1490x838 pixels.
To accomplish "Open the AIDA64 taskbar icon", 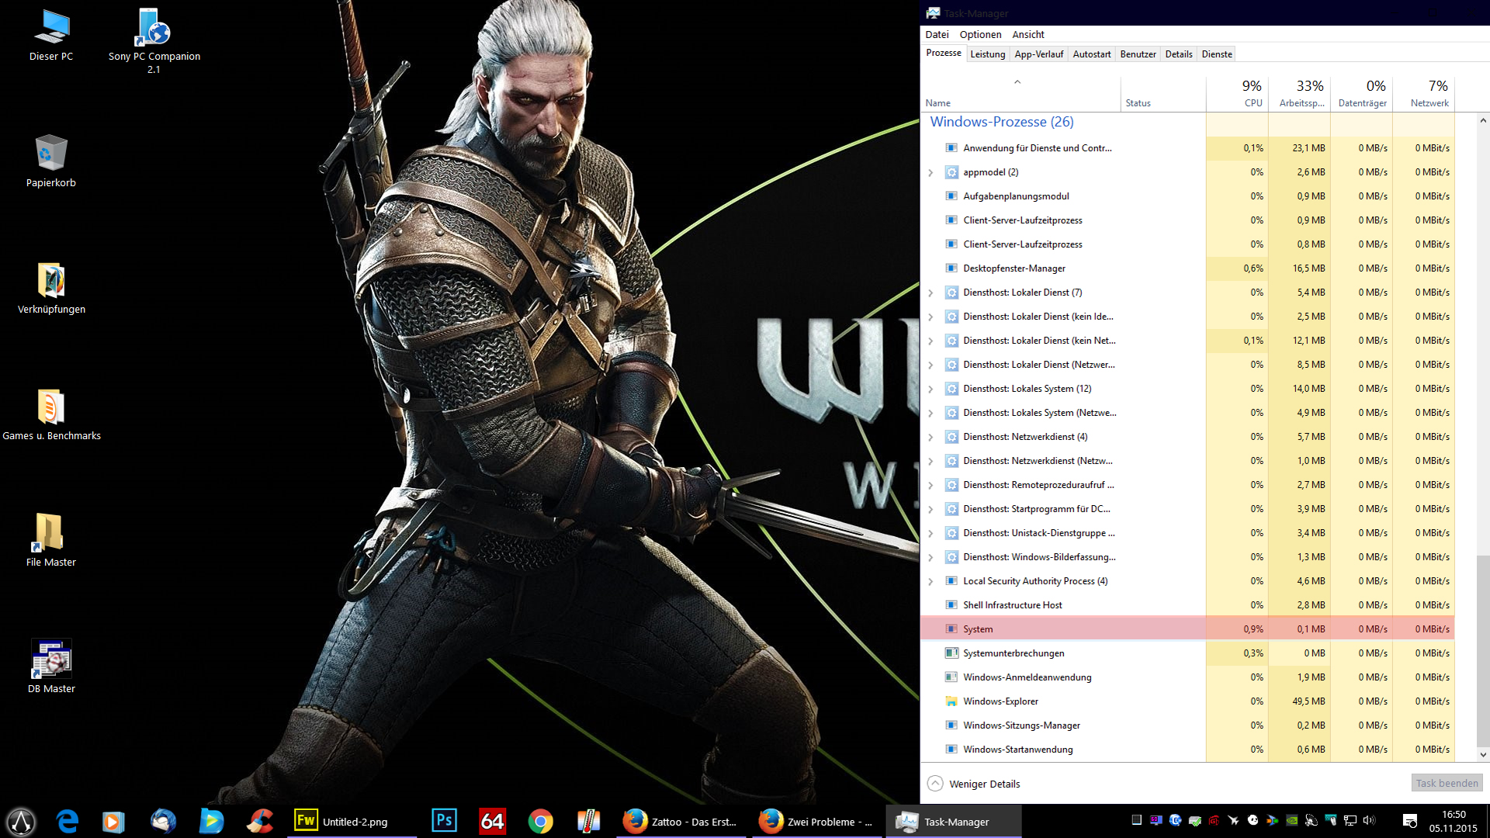I will click(493, 821).
